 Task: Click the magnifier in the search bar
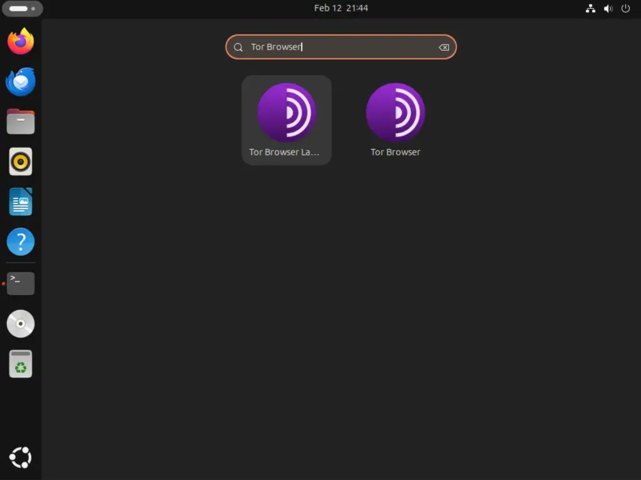click(238, 47)
